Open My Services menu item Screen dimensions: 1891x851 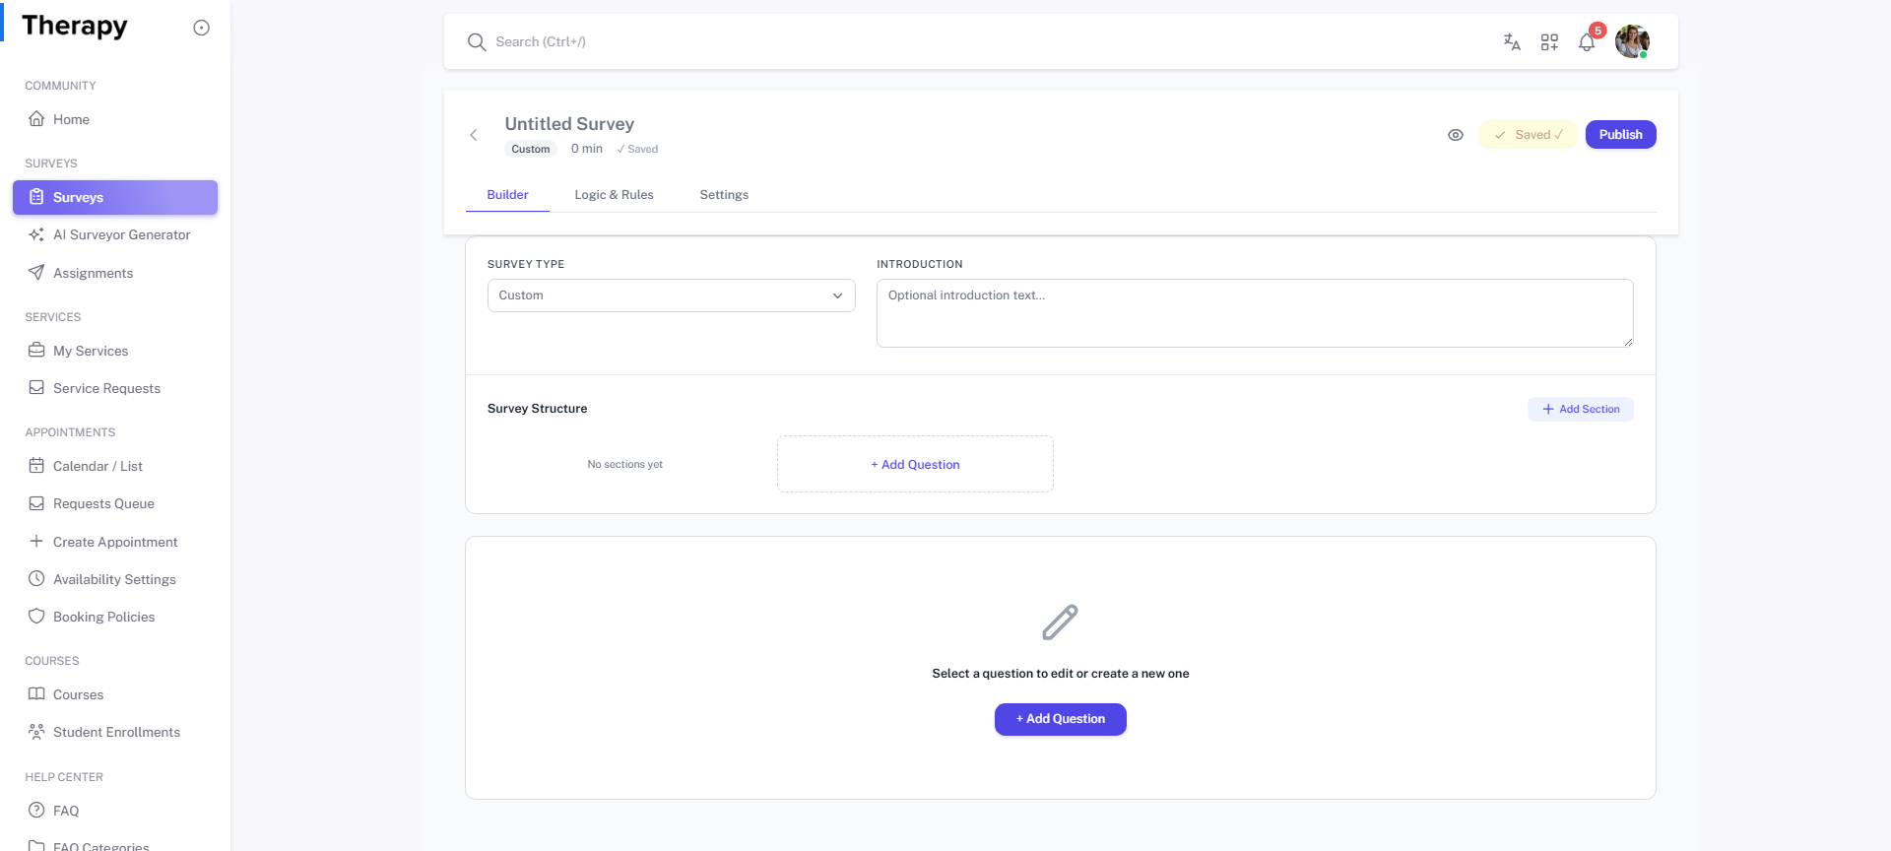[115, 351]
